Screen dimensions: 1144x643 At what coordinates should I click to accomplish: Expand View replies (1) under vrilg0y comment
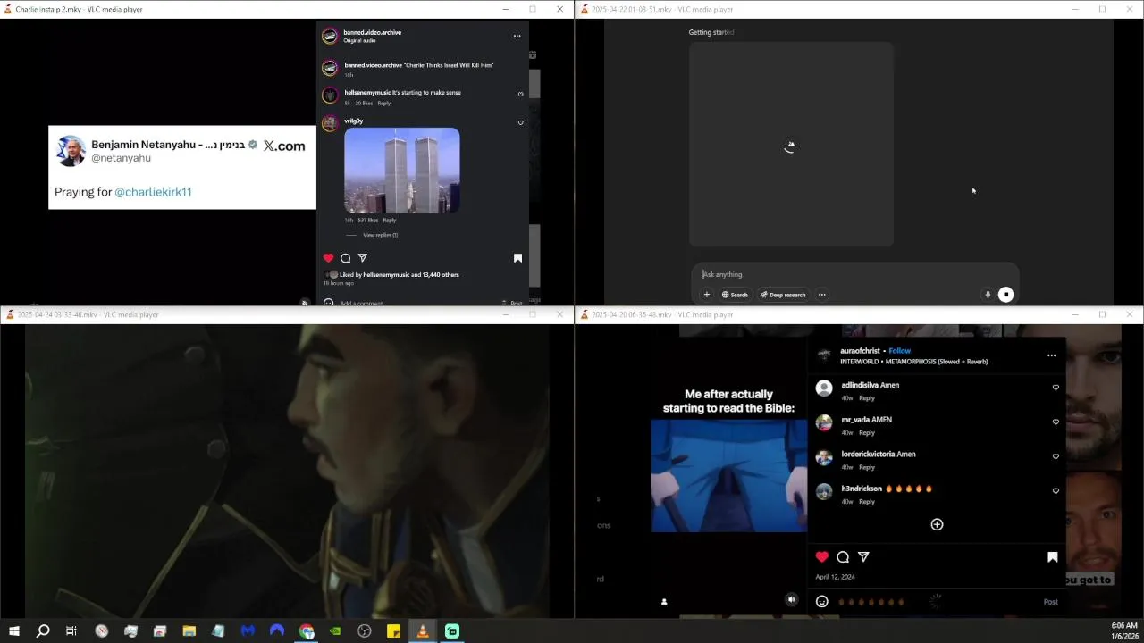(380, 235)
